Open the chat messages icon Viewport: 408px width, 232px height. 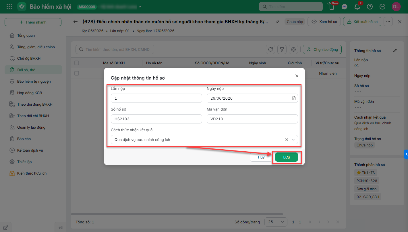click(x=345, y=7)
